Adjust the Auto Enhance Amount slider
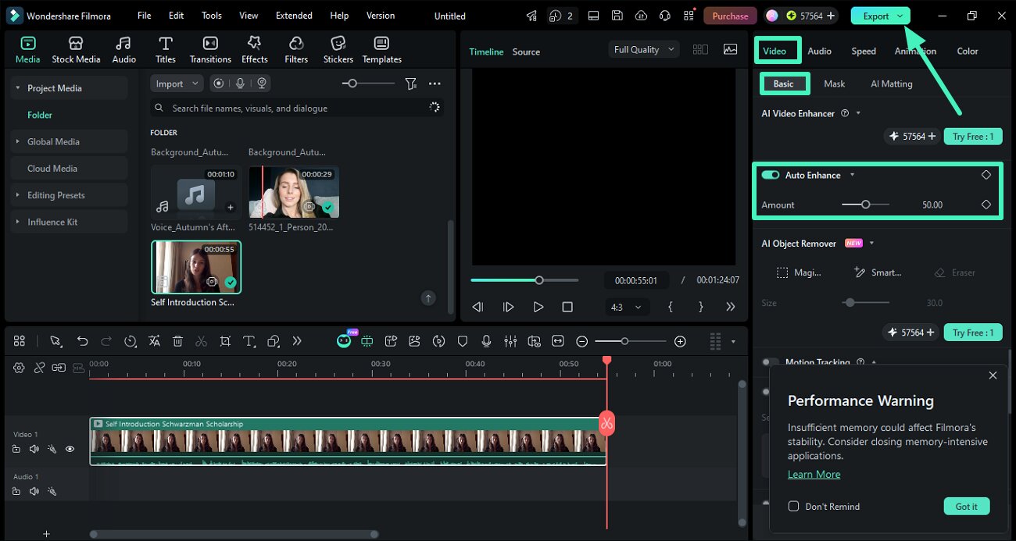The width and height of the screenshot is (1016, 541). (865, 205)
